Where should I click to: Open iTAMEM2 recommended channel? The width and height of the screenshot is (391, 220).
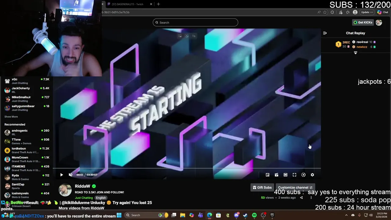pos(27,168)
